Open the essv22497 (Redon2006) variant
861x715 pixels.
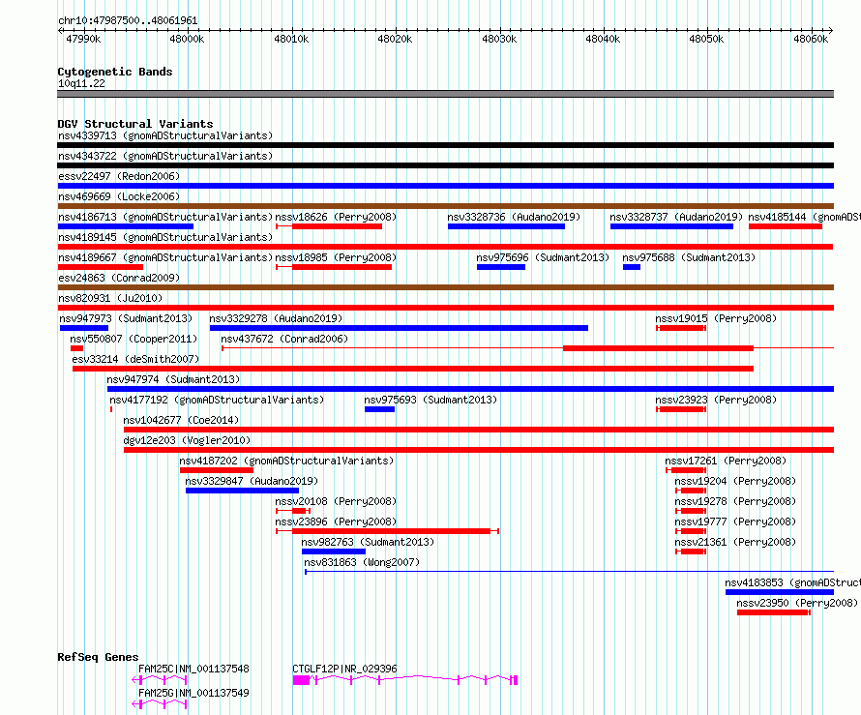[119, 176]
